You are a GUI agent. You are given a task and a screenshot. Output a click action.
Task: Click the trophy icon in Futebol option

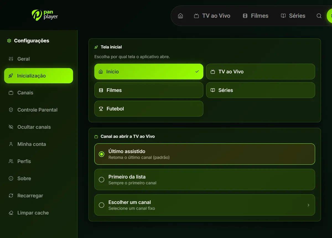[101, 109]
